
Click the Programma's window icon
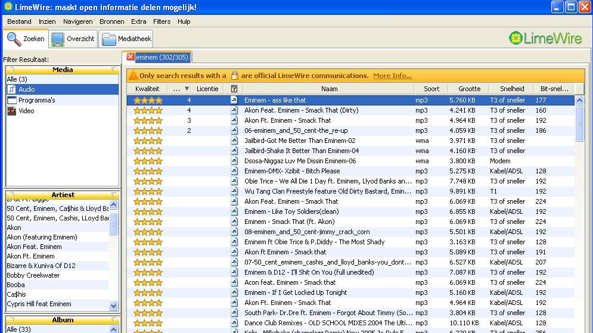click(12, 100)
